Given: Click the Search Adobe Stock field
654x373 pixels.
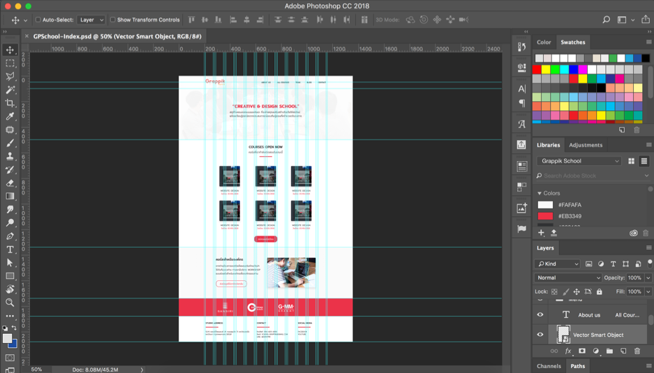Looking at the screenshot, I should pyautogui.click(x=593, y=176).
